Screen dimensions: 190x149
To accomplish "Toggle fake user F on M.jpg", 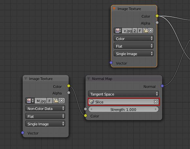I will click(x=49, y=101).
